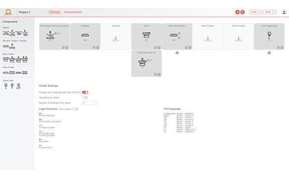Screen dimensions: 289x178
Task: Click the empty Transfer drop slot
Action: (x=116, y=37)
